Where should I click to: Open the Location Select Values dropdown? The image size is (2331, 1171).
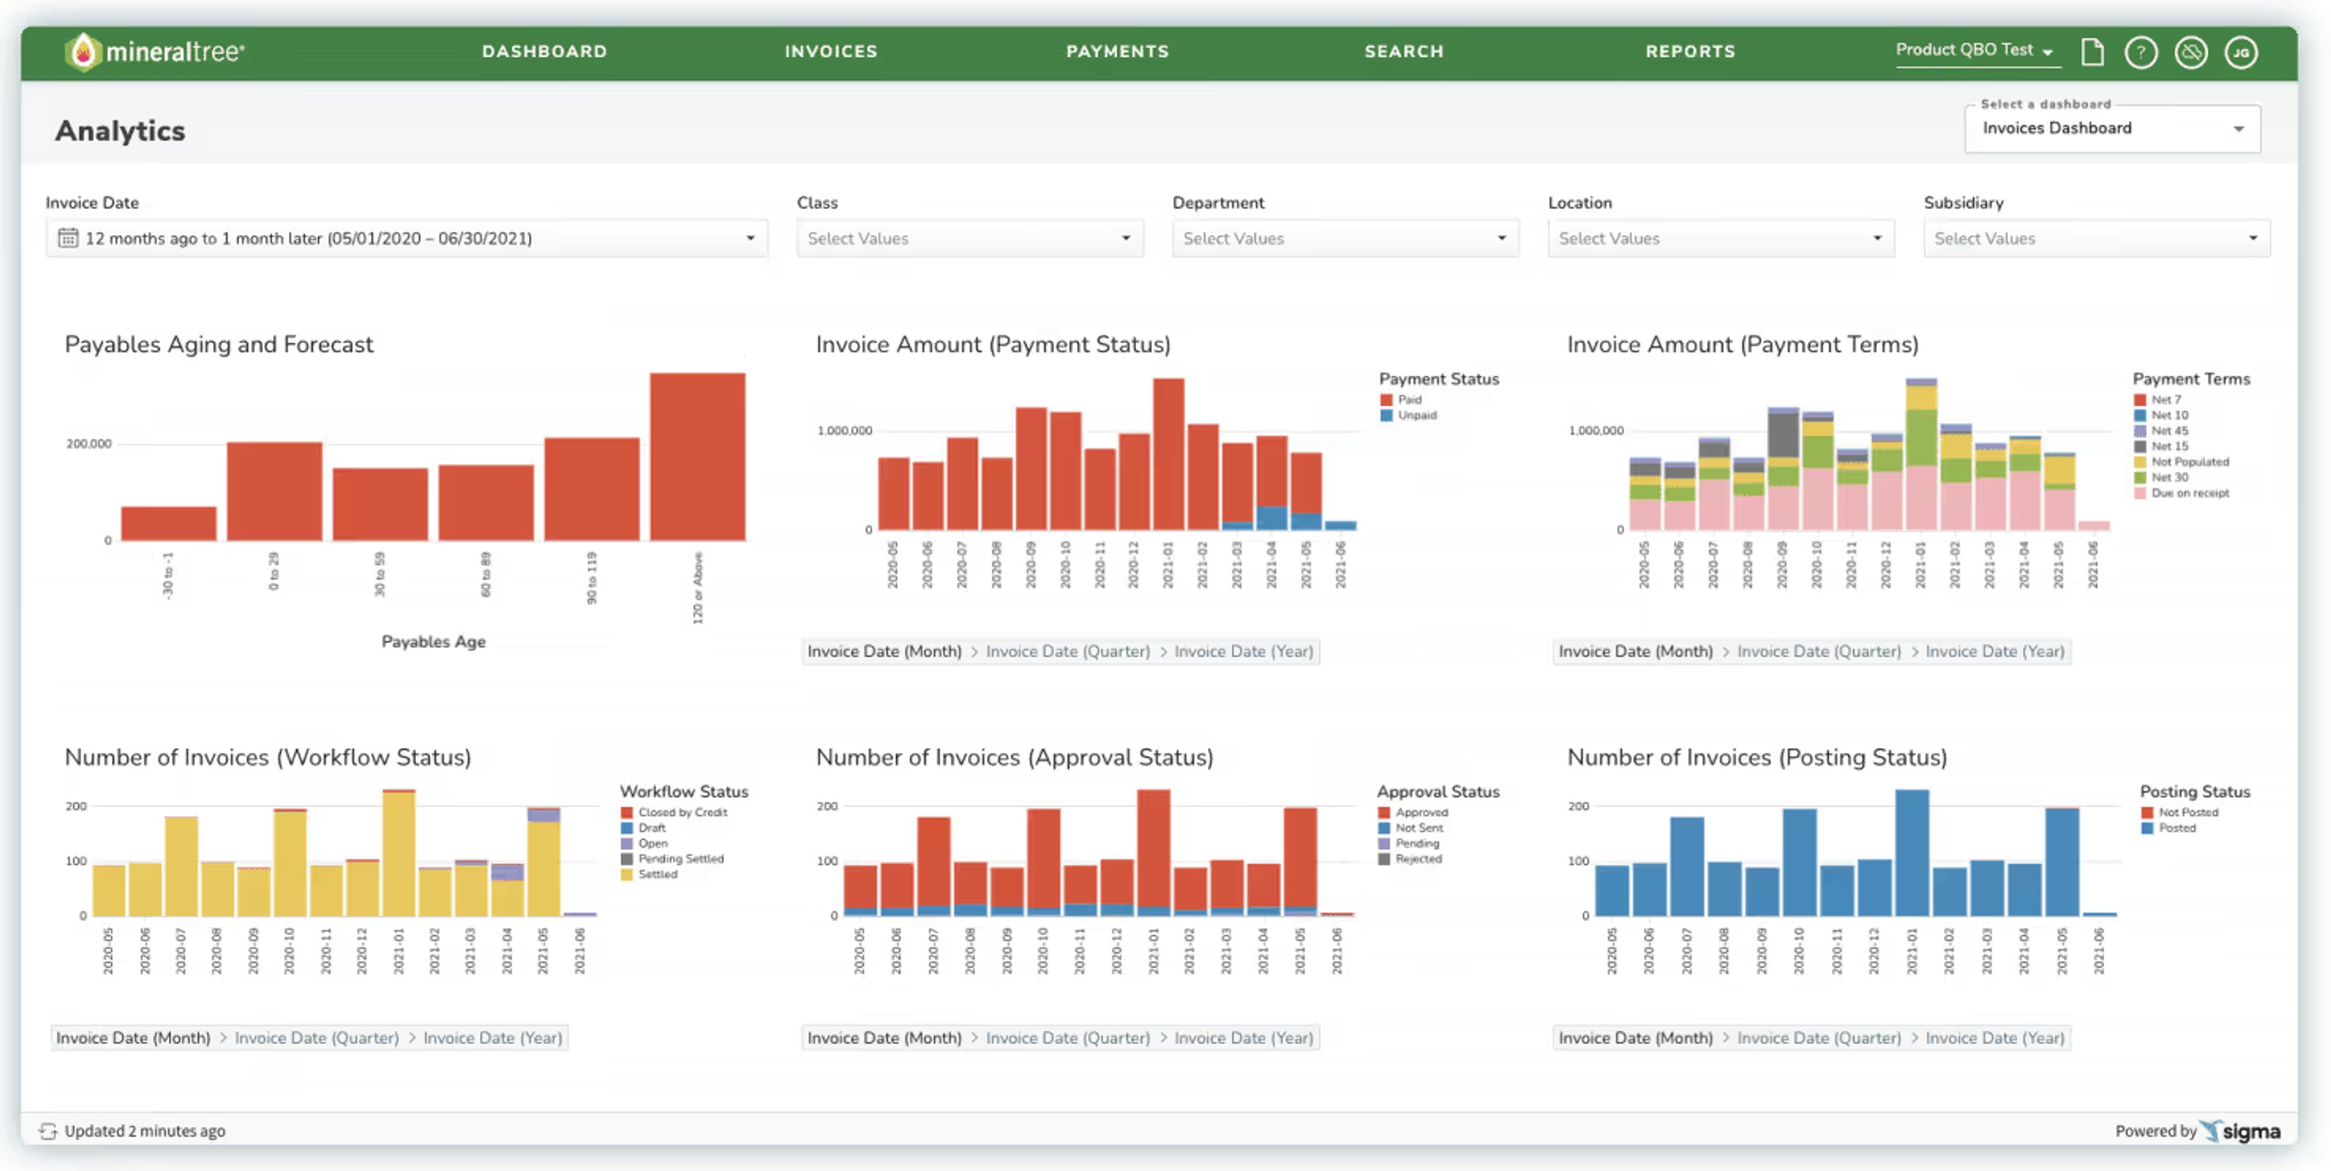pos(1721,238)
